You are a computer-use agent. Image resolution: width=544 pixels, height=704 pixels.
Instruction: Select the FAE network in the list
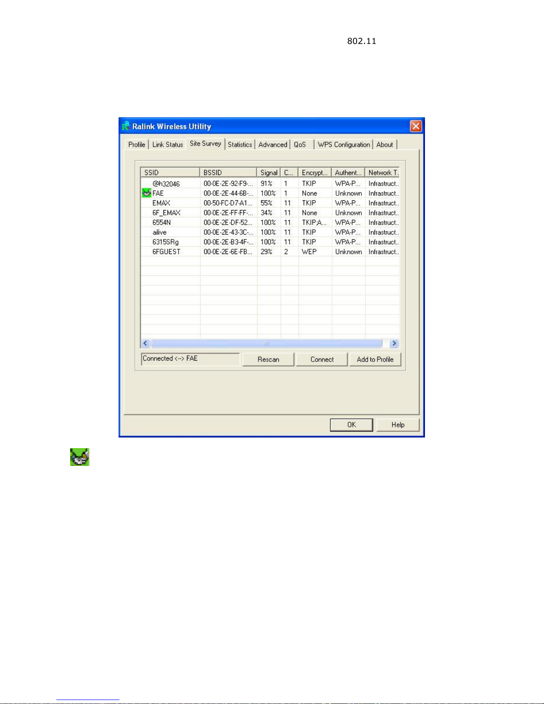[270, 193]
